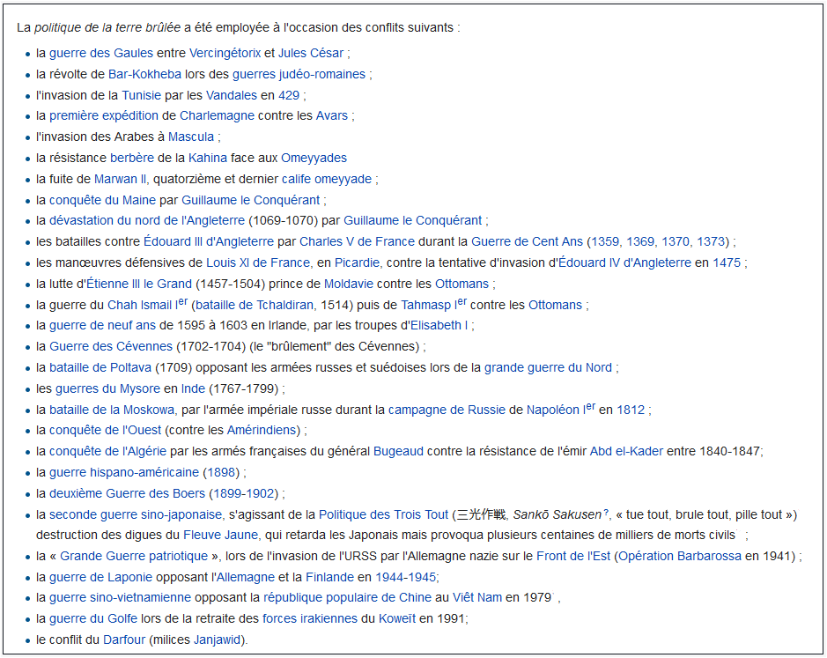Open the Inde link
827x658 pixels.
point(193,388)
